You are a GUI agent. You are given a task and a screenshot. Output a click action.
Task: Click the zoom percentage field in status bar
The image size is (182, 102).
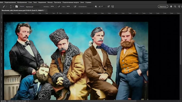(3, 101)
